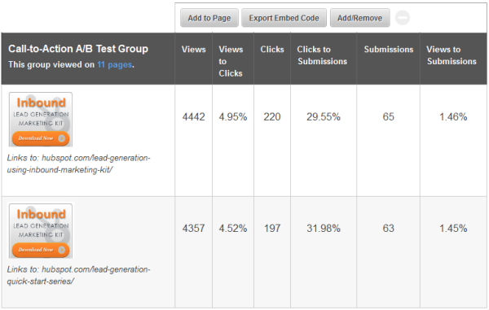
Task: Click the Add/Remove button
Action: coord(360,18)
